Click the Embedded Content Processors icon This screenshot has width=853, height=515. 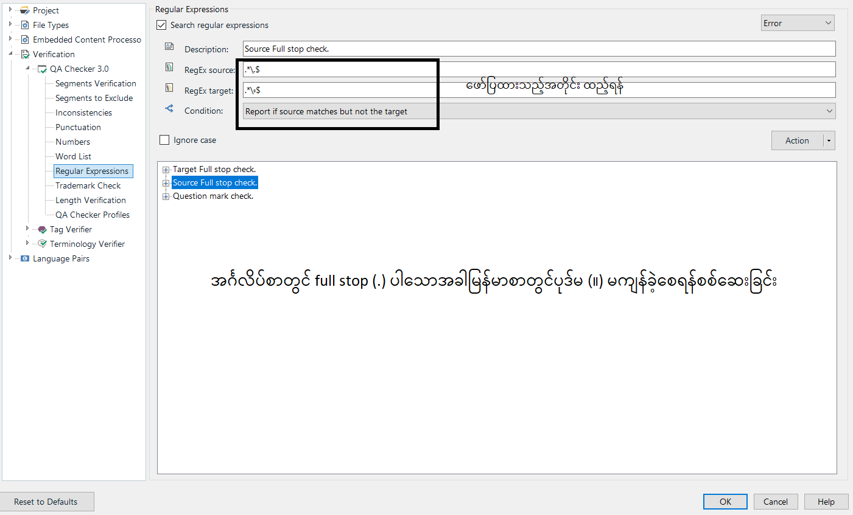point(25,40)
